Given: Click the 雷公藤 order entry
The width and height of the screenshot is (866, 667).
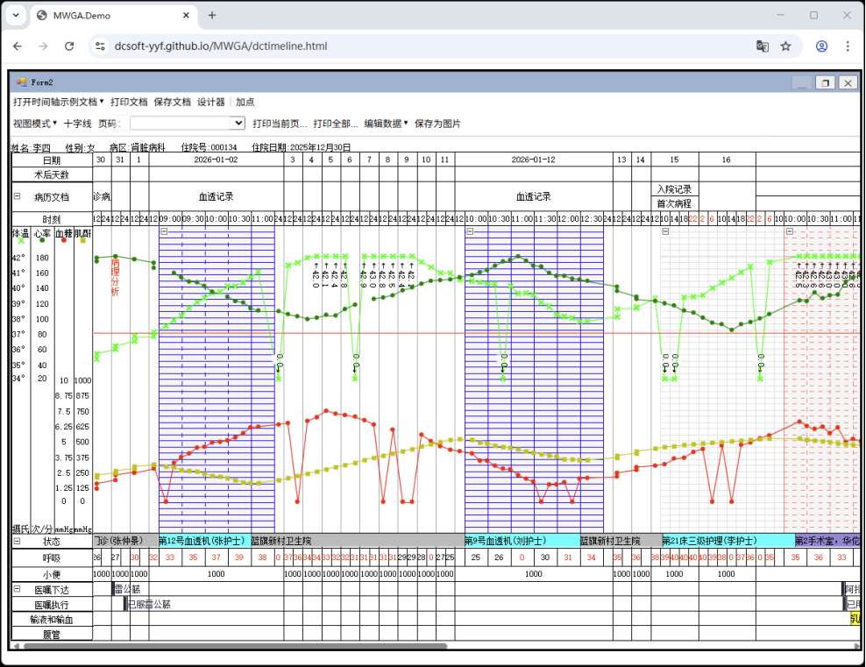Looking at the screenshot, I should point(127,589).
